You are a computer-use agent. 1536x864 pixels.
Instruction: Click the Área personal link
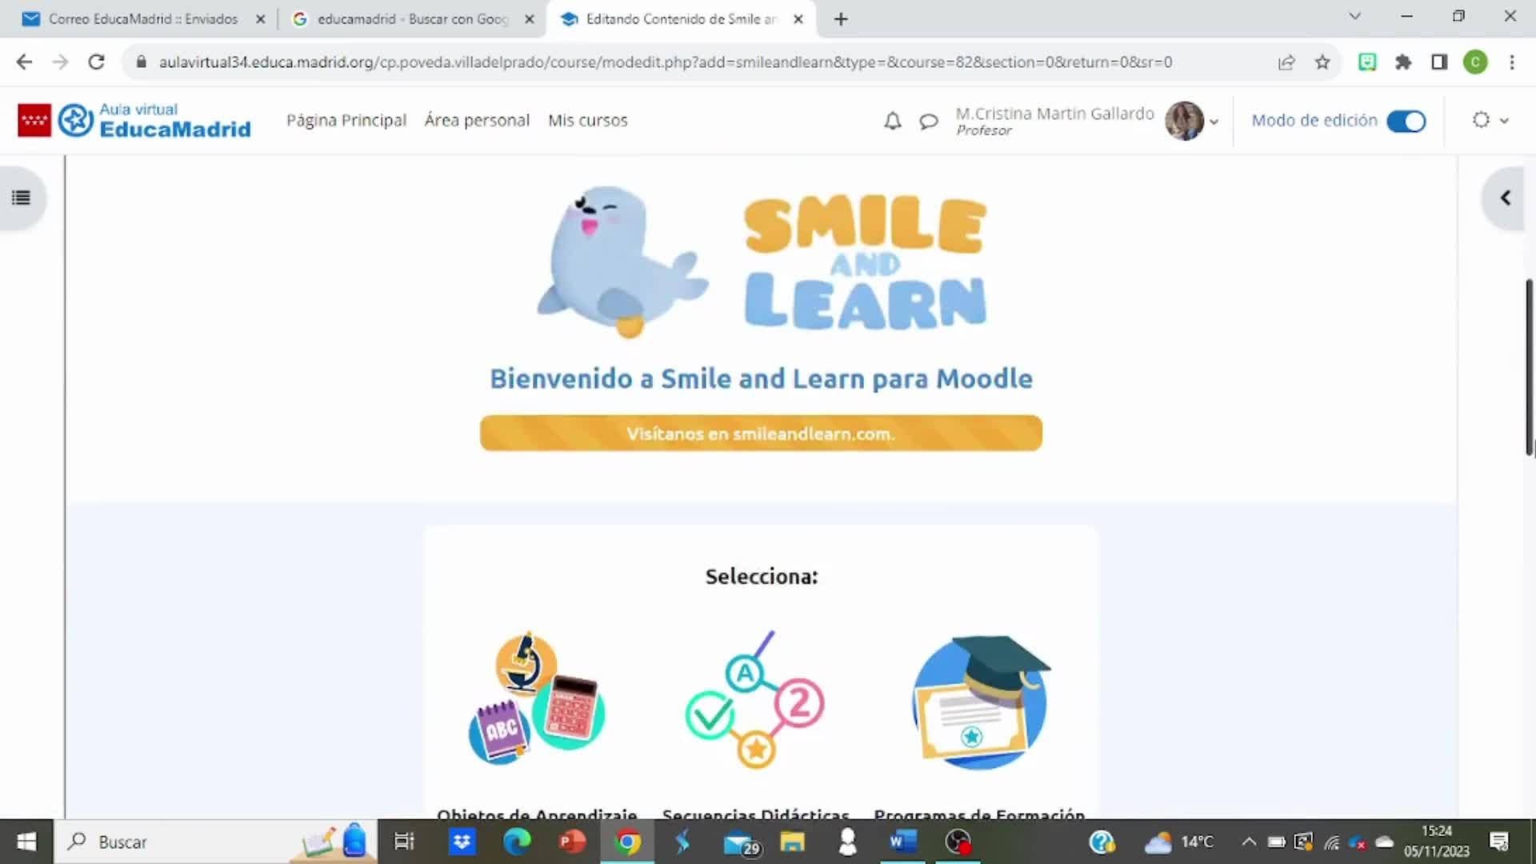point(477,121)
